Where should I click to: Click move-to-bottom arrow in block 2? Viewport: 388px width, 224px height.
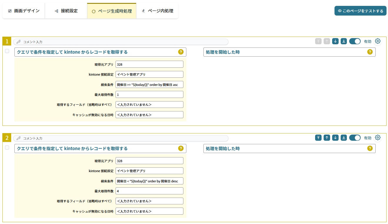pyautogui.click(x=344, y=138)
